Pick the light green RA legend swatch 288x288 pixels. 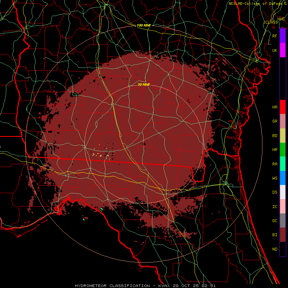point(283,164)
